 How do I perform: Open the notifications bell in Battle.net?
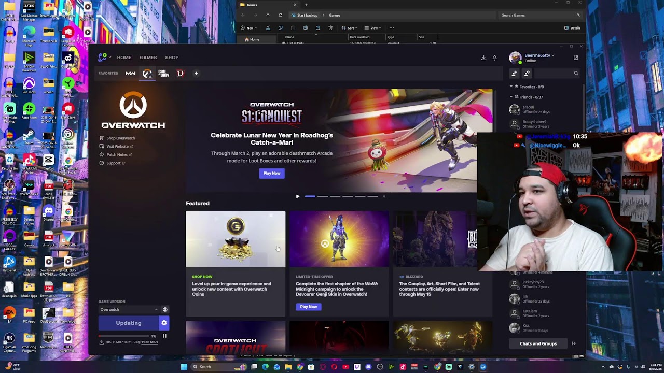tap(494, 58)
